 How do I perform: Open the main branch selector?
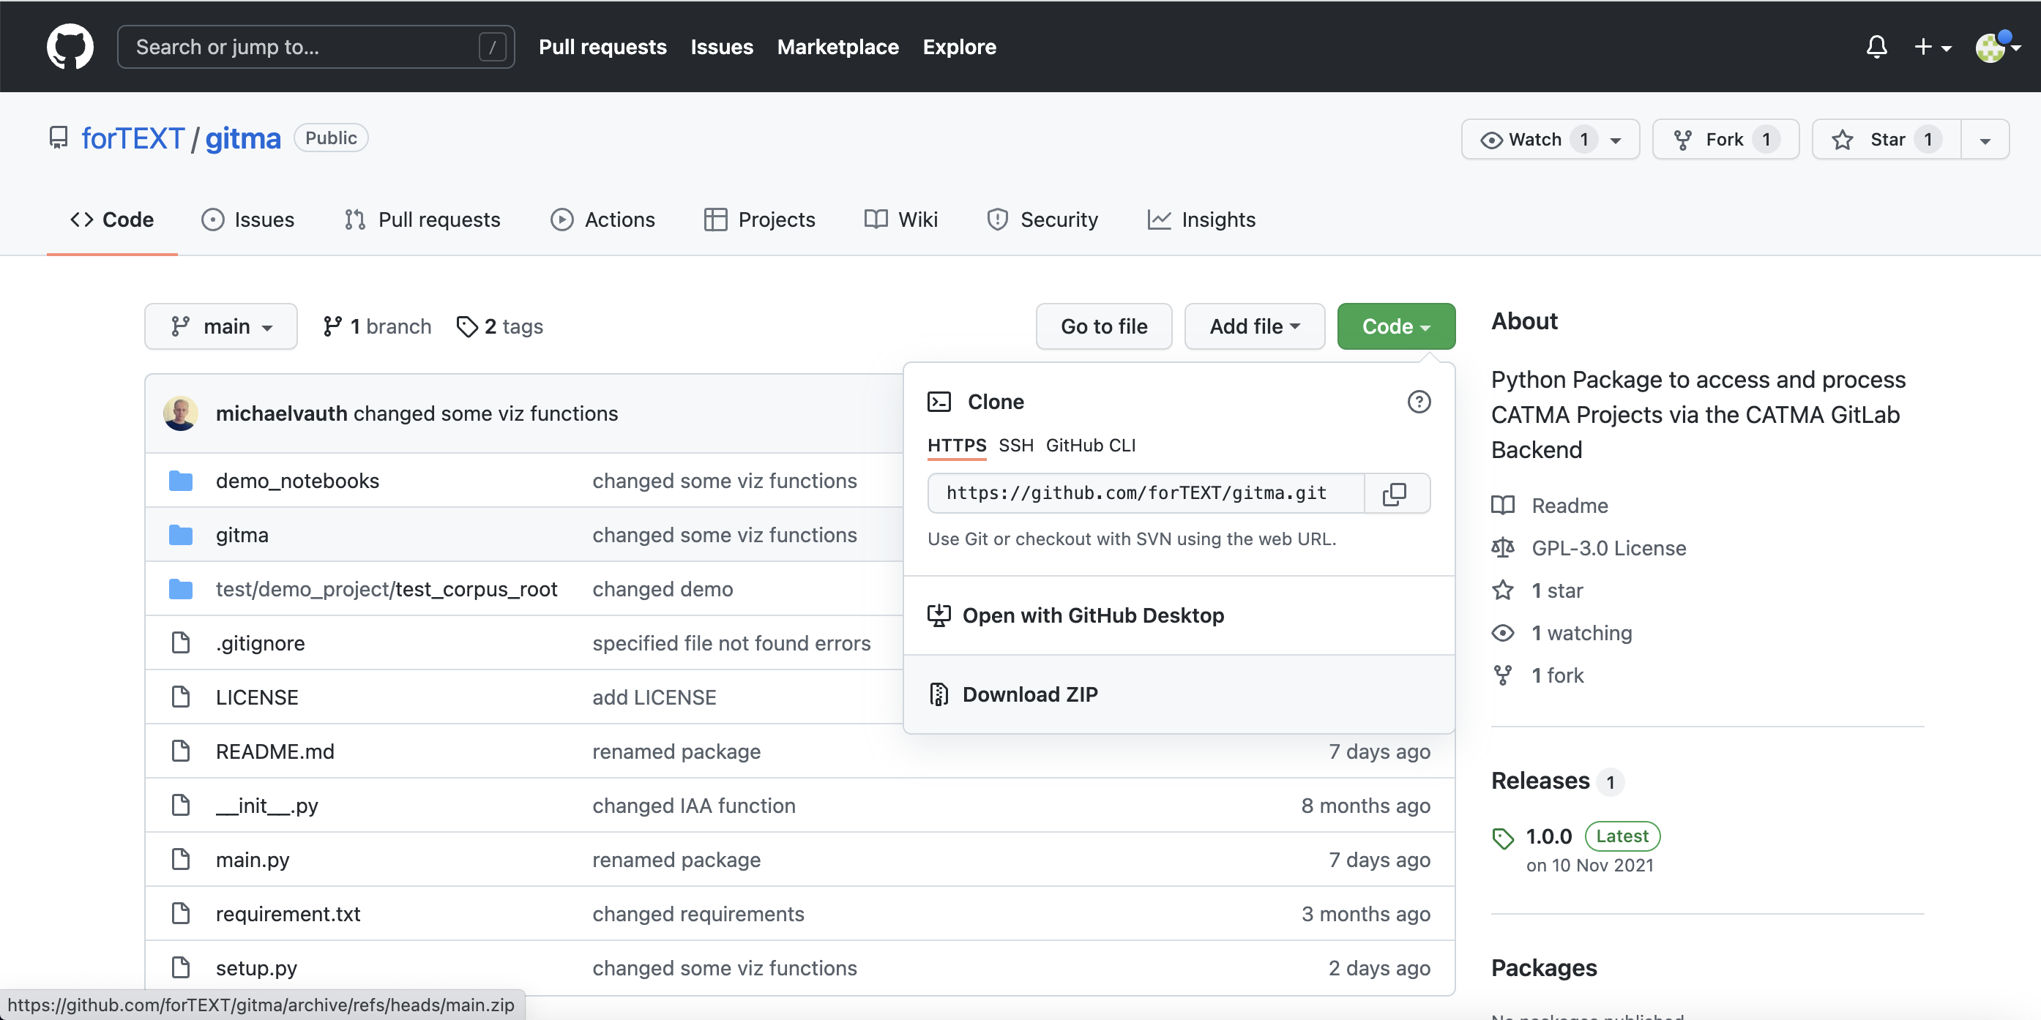point(221,326)
